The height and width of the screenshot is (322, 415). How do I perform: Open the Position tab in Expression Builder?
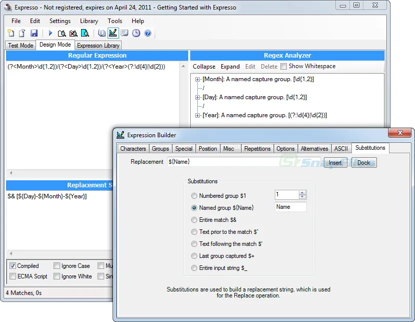[x=208, y=149]
